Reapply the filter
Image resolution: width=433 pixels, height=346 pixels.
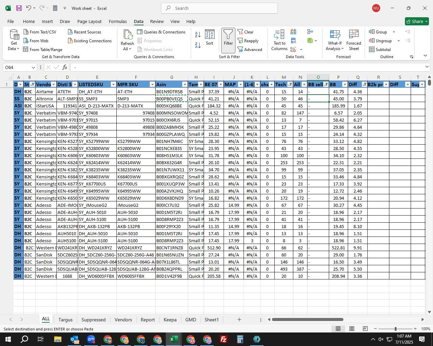tap(248, 41)
